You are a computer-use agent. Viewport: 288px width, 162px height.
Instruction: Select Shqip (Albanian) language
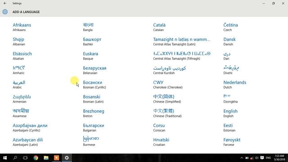[19, 41]
